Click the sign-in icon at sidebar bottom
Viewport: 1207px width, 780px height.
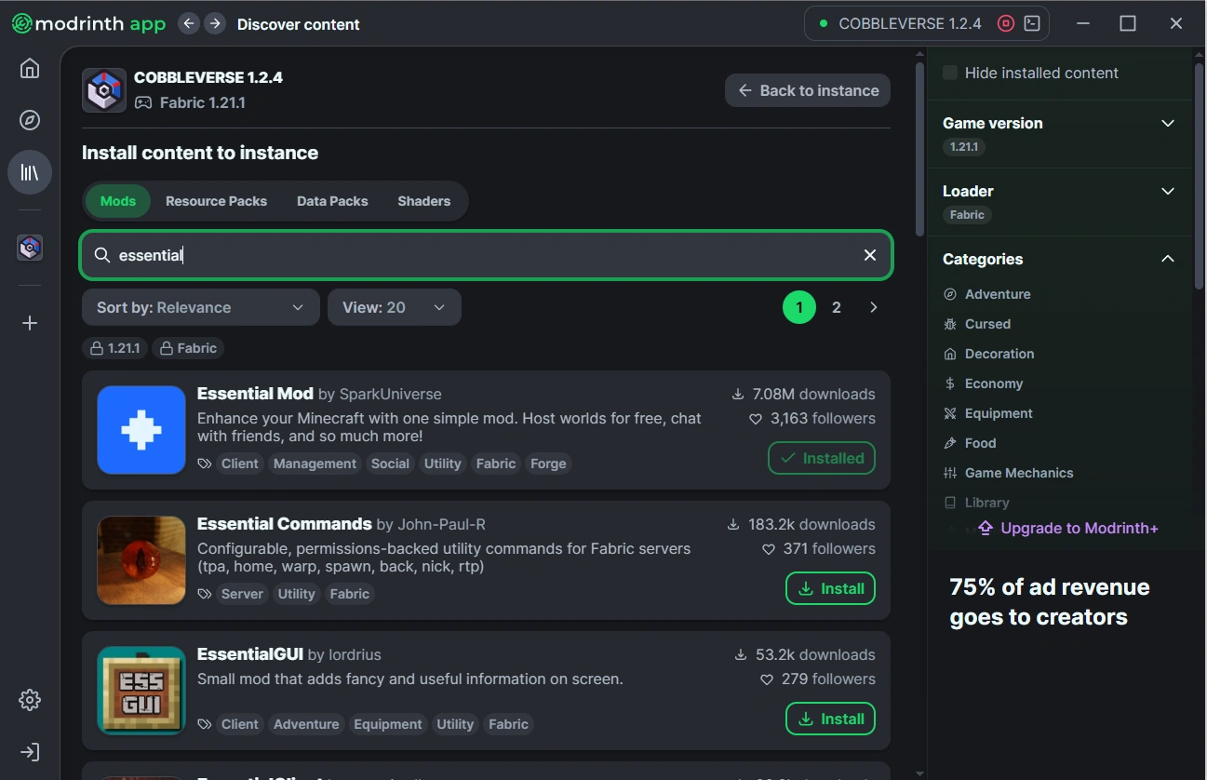click(x=30, y=752)
